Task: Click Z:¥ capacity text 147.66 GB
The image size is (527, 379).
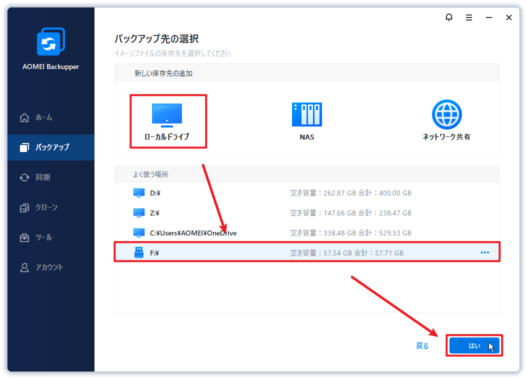Action: (x=350, y=213)
